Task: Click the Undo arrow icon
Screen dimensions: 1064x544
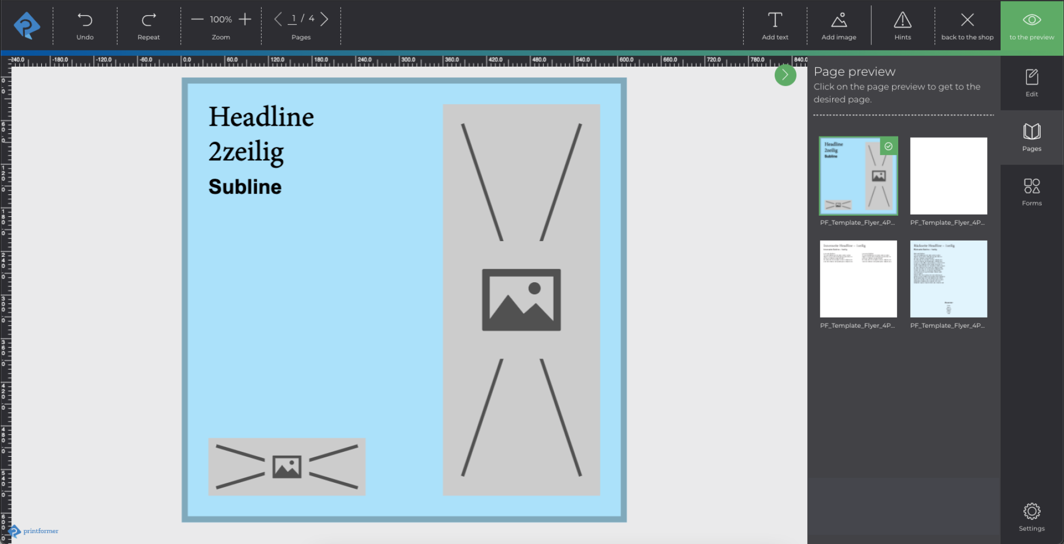Action: pyautogui.click(x=85, y=20)
